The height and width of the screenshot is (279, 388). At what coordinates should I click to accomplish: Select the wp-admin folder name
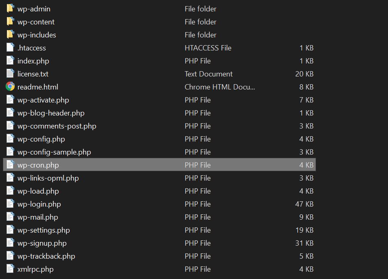click(34, 9)
